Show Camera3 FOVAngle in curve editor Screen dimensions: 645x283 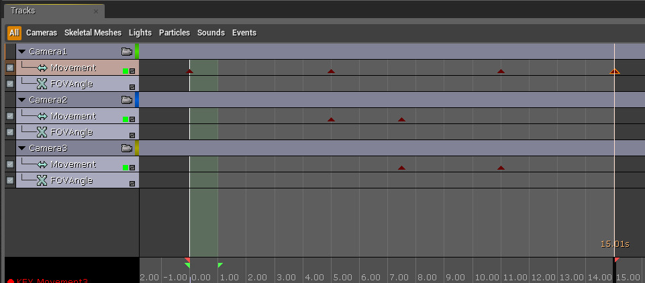(132, 184)
